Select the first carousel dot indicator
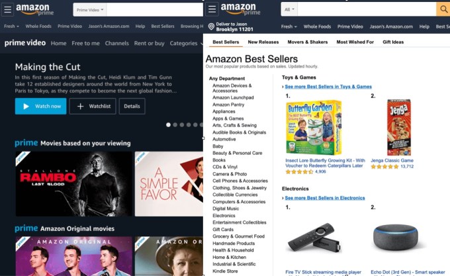The width and height of the screenshot is (450, 276). point(168,125)
